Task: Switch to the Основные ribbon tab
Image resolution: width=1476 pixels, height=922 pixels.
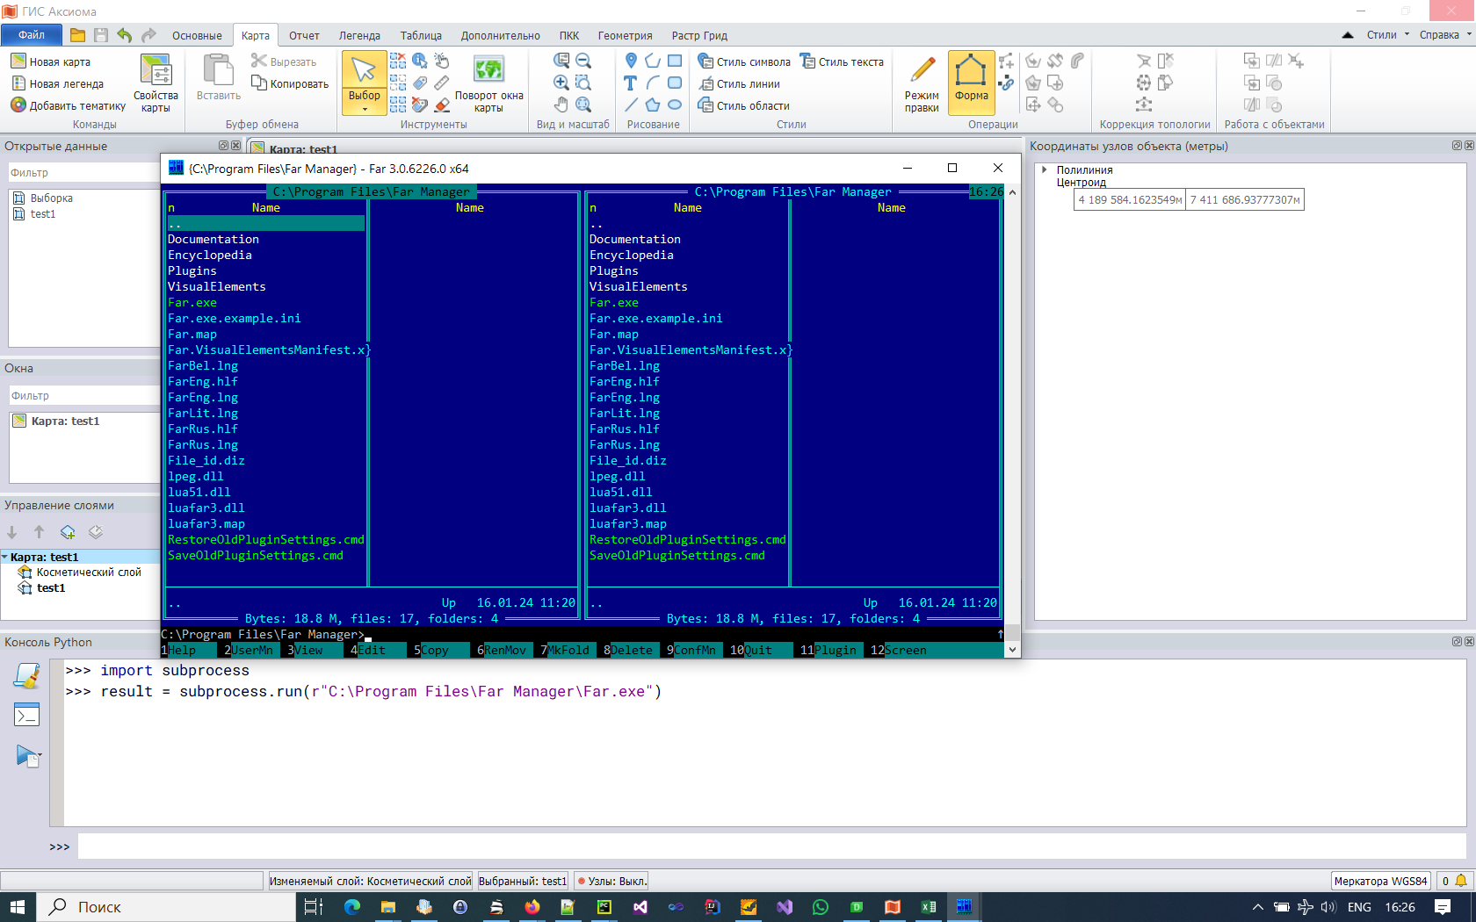Action: click(197, 36)
